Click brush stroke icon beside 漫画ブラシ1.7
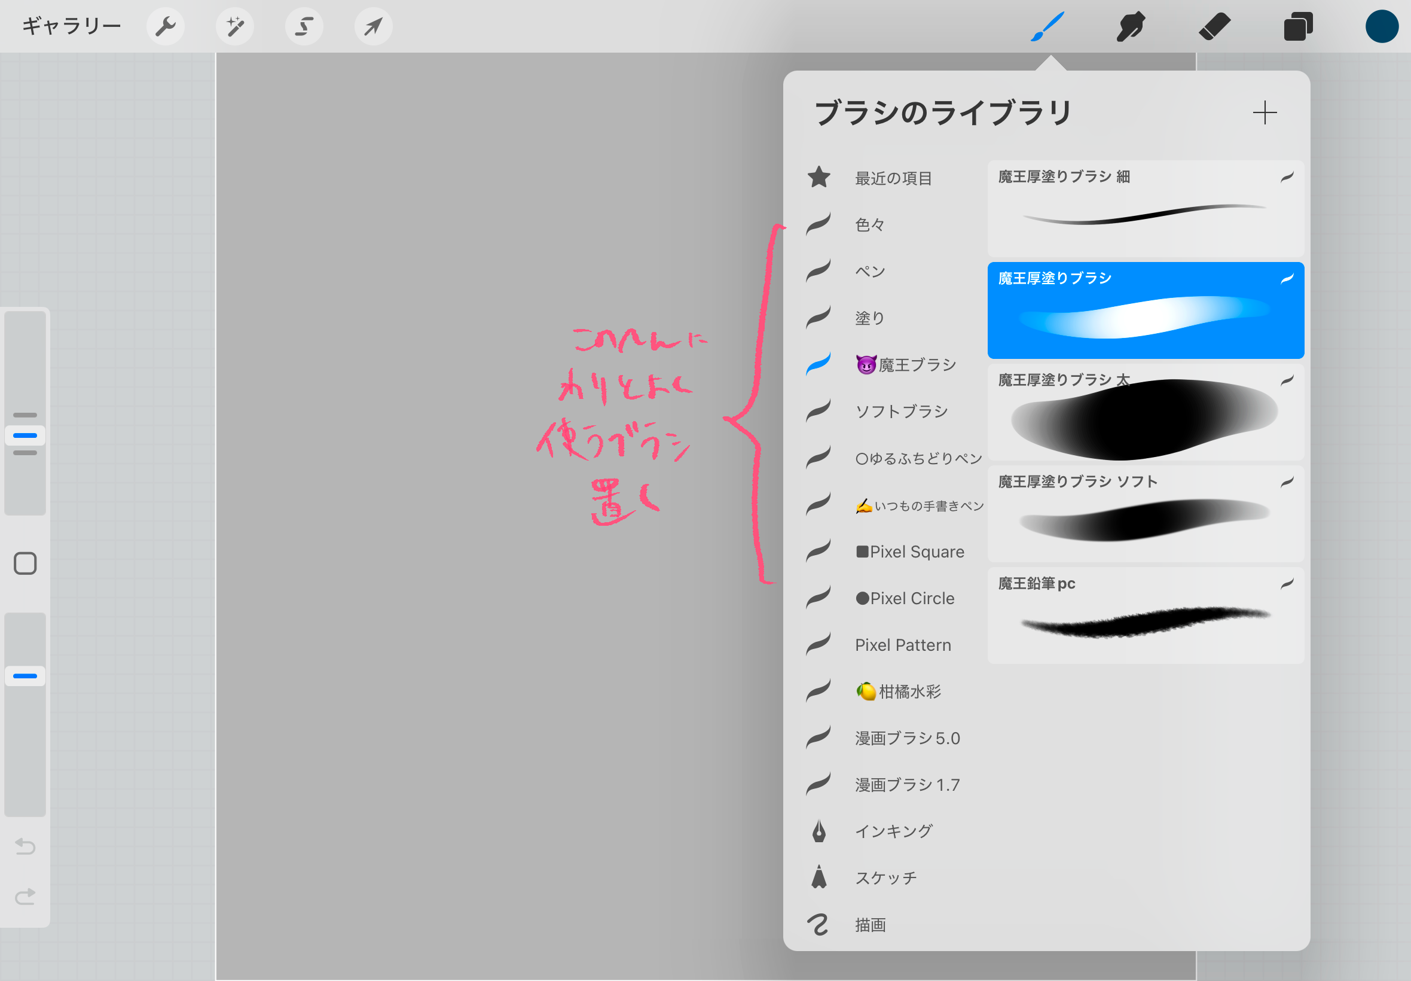The image size is (1411, 981). pos(818,784)
